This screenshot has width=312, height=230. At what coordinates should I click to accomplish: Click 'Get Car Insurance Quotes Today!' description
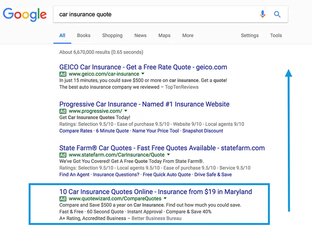pyautogui.click(x=95, y=118)
